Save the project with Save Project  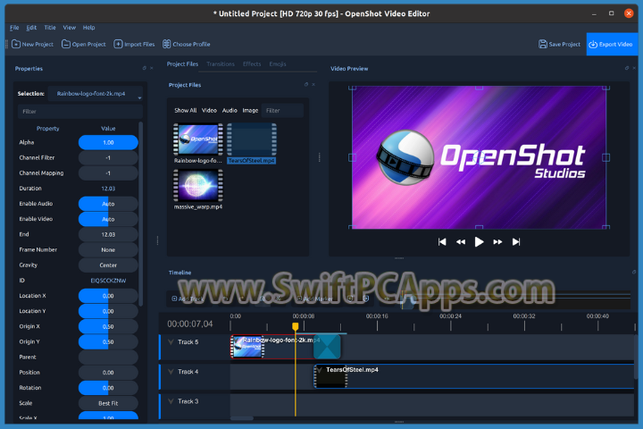coord(559,45)
